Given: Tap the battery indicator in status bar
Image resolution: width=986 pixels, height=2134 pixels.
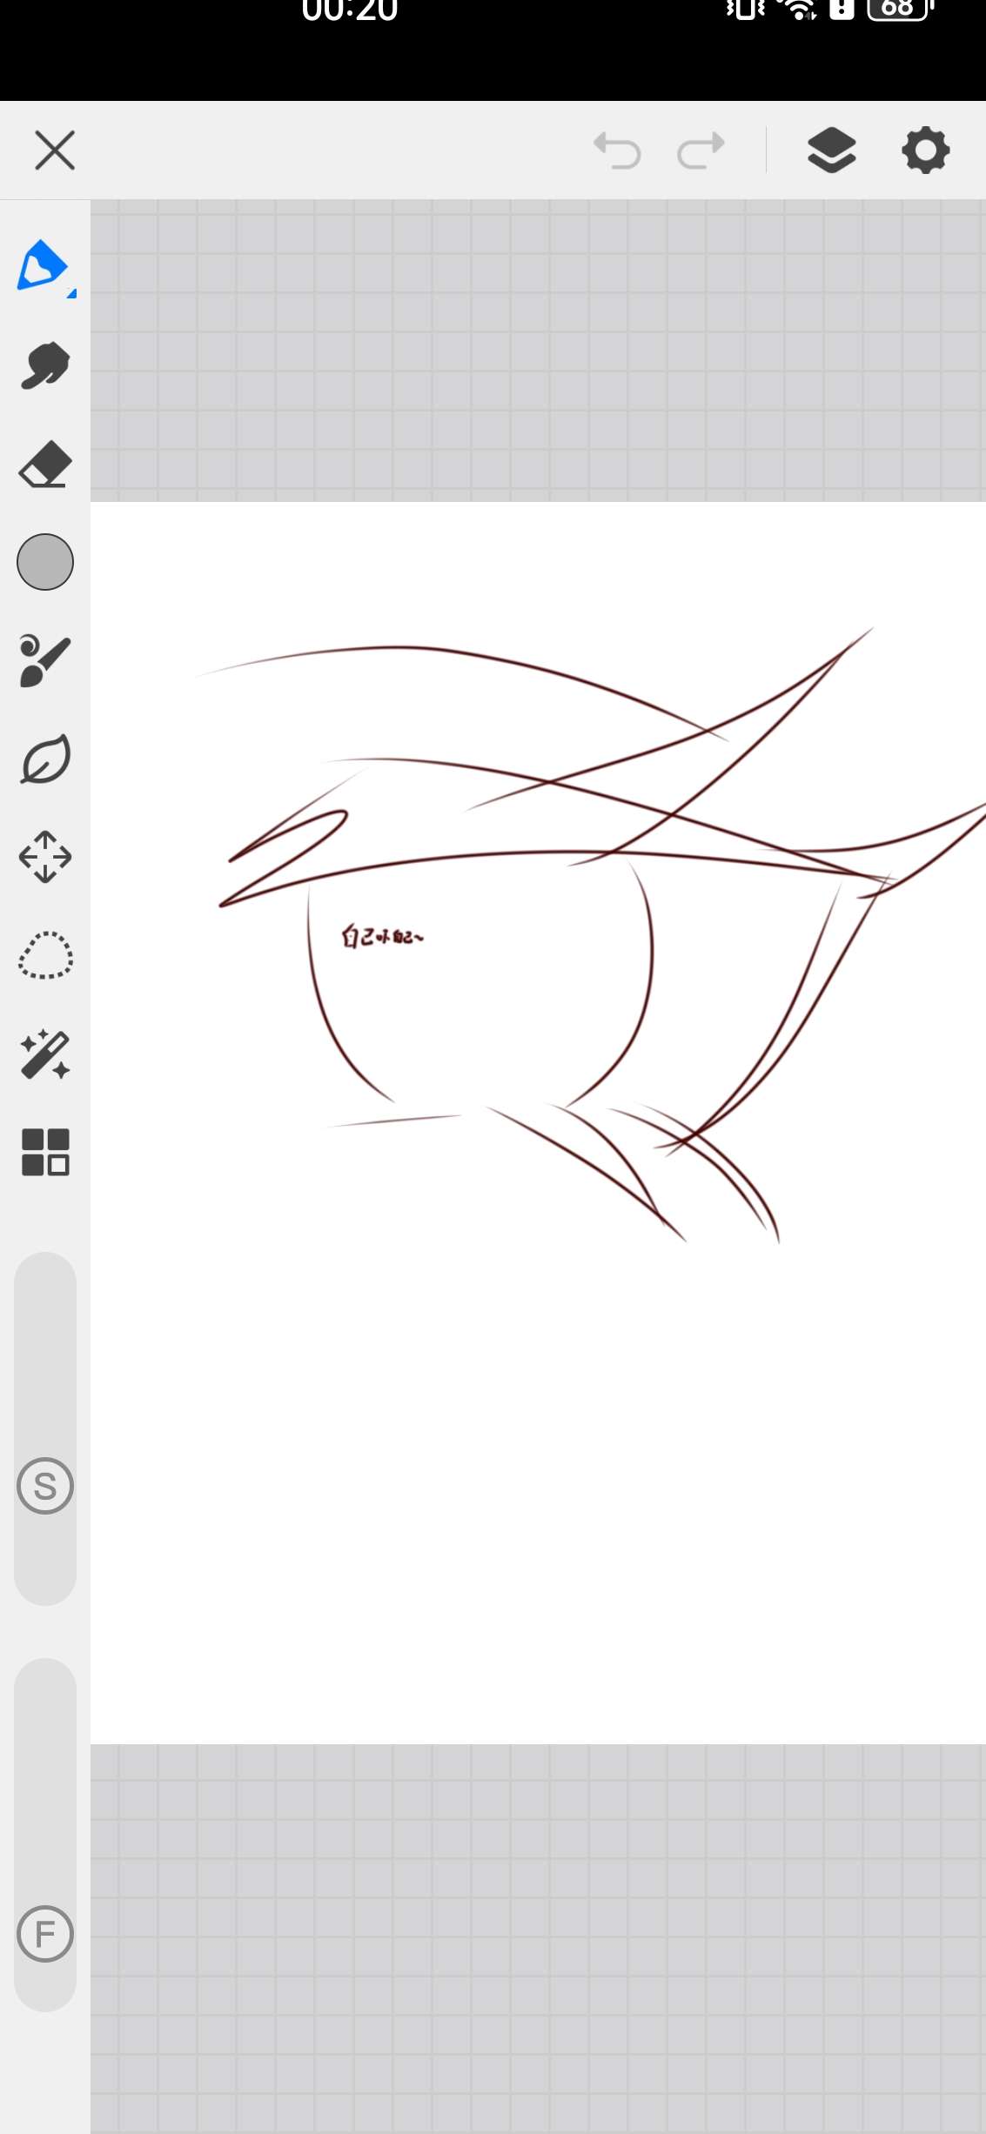Looking at the screenshot, I should pos(899,9).
